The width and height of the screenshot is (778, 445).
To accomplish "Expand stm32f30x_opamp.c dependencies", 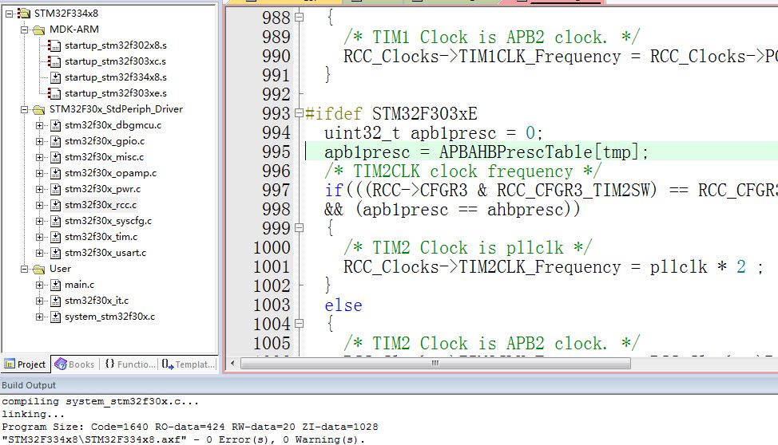I will point(40,173).
